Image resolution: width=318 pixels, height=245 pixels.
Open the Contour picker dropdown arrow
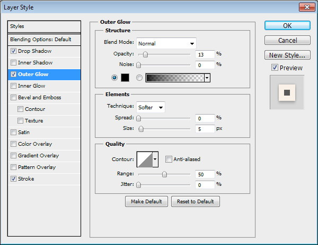click(x=155, y=159)
